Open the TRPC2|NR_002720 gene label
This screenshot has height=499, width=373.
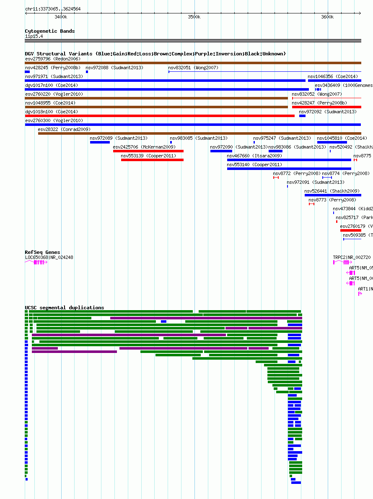(x=352, y=258)
